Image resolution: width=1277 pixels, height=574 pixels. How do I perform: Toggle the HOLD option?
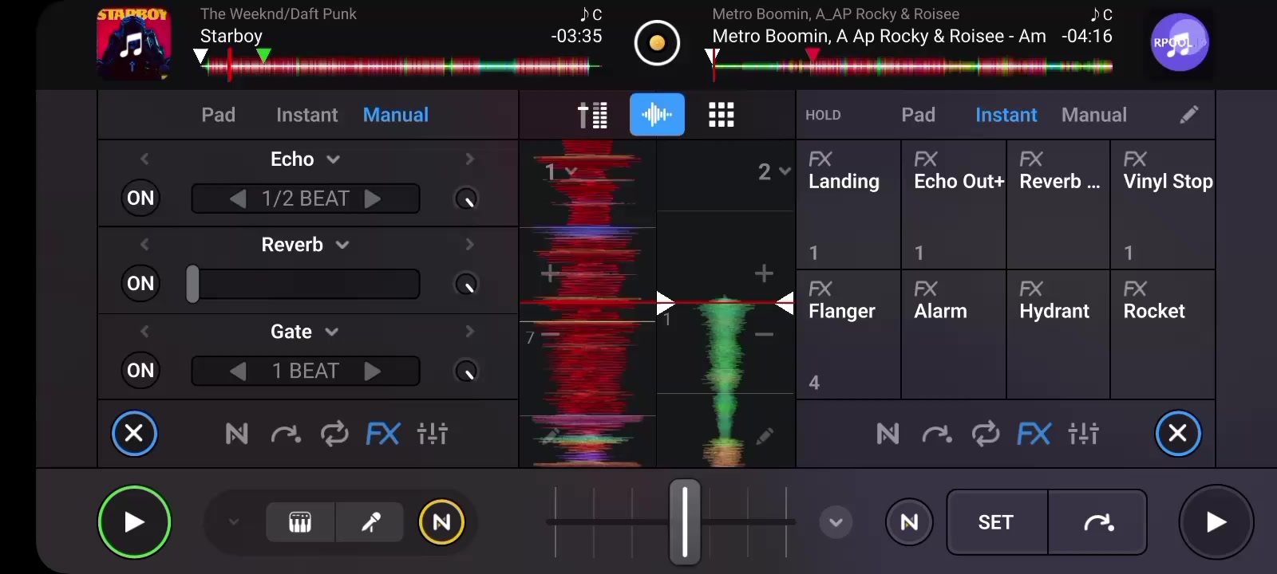(x=823, y=115)
